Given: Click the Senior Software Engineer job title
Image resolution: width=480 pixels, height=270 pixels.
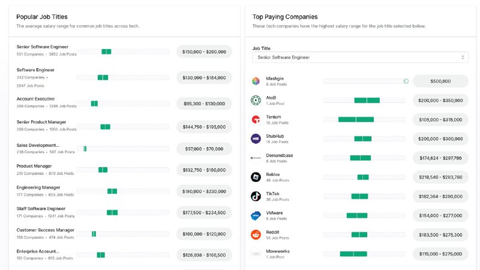Looking at the screenshot, I should click(43, 47).
